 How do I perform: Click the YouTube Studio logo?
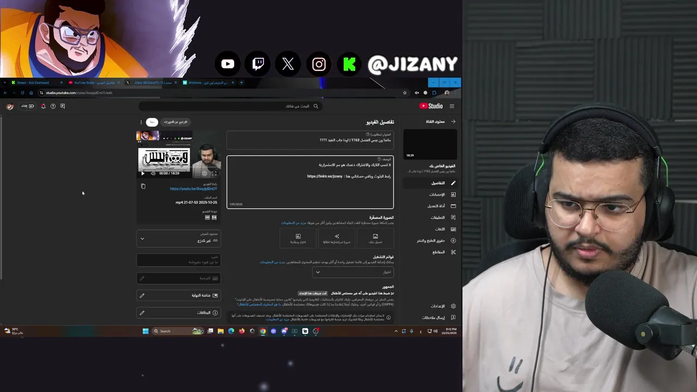(x=431, y=106)
